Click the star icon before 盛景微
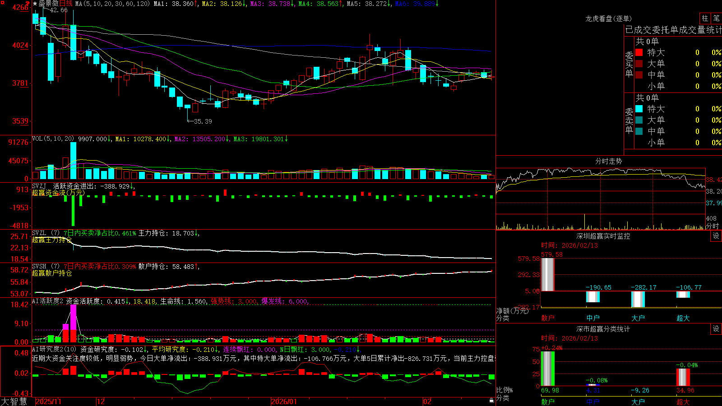722x406 pixels. 35,4
